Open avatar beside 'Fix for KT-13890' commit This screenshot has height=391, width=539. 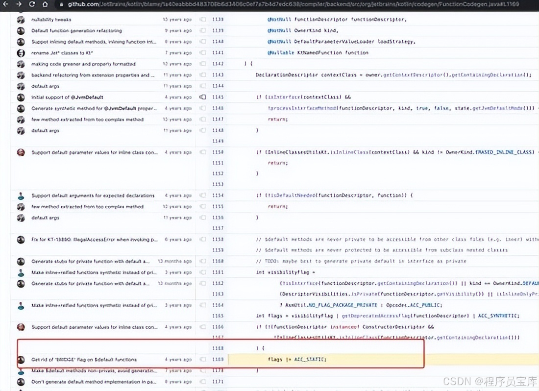coord(21,240)
